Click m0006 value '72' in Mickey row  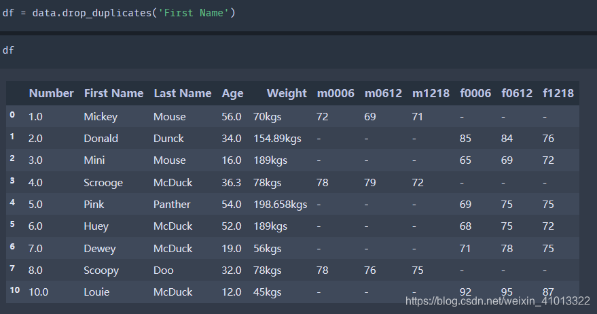[322, 117]
